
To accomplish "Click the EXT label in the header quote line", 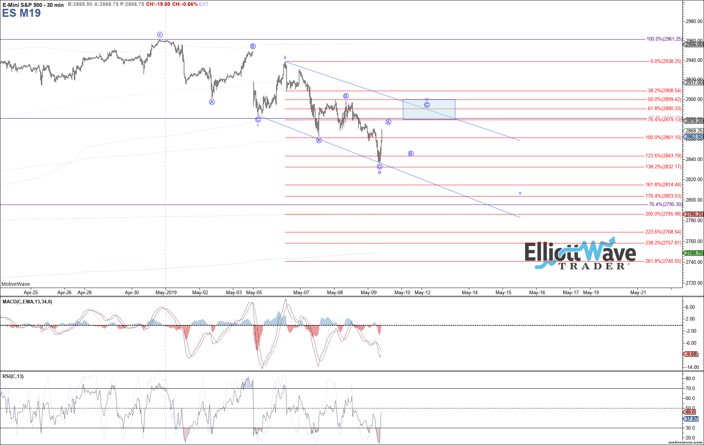I will coord(204,4).
